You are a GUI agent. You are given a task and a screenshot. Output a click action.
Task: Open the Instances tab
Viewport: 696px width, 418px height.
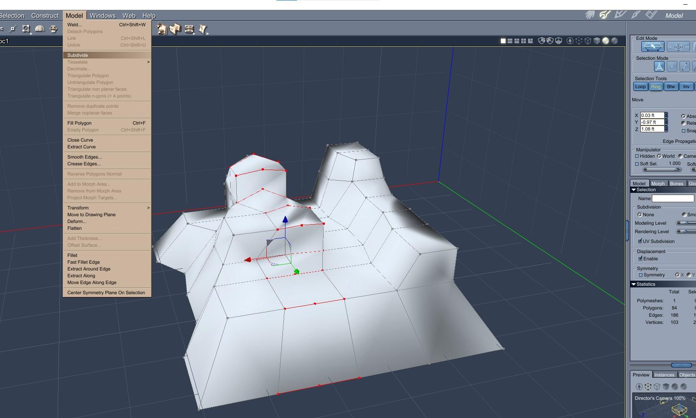[664, 375]
